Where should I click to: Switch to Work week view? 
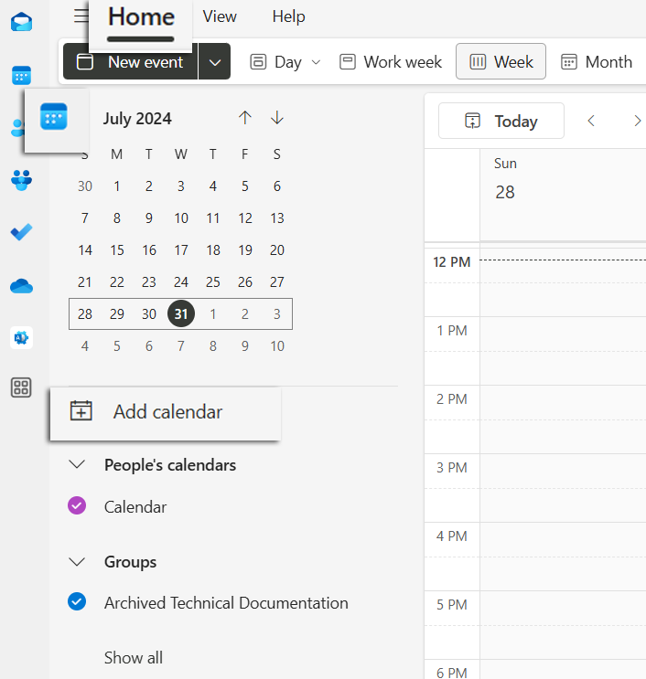click(x=391, y=62)
